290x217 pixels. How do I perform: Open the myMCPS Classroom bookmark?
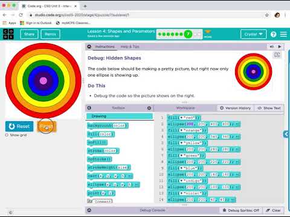tap(73, 23)
